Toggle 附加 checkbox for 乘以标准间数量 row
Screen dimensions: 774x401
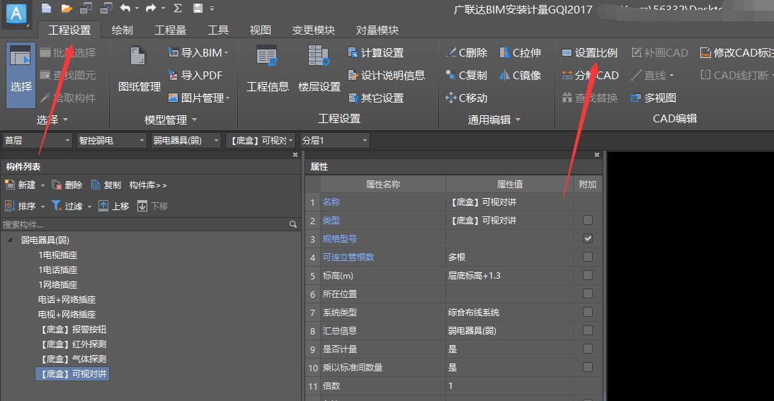point(588,367)
